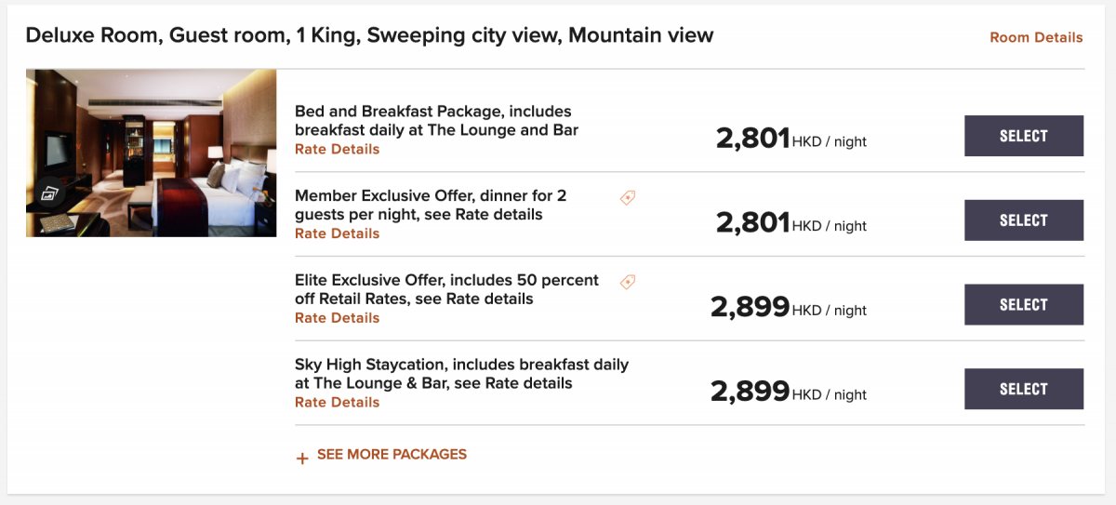Screen dimensions: 1116x505
Task: Select the Sky High Staycation rate
Action: coord(1024,389)
